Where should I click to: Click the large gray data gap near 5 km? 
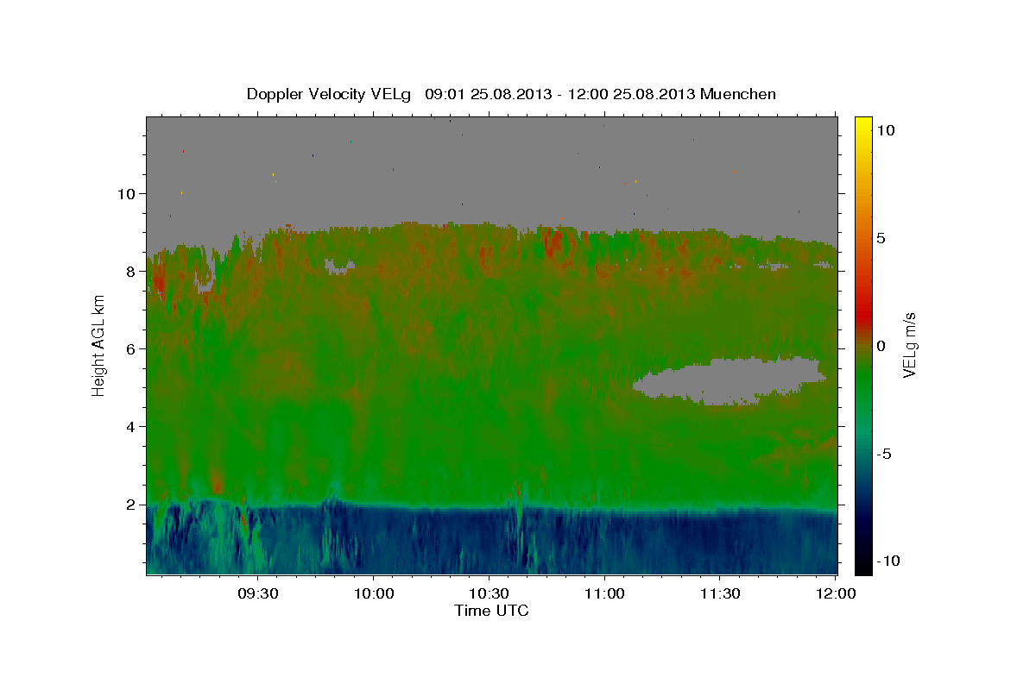[730, 380]
